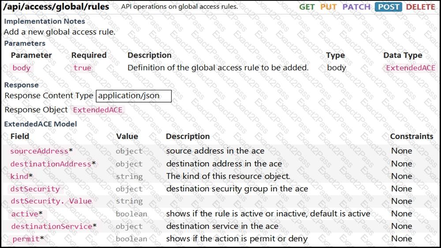Click the 'Data Type' column header
The height and width of the screenshot is (248, 441).
(403, 56)
